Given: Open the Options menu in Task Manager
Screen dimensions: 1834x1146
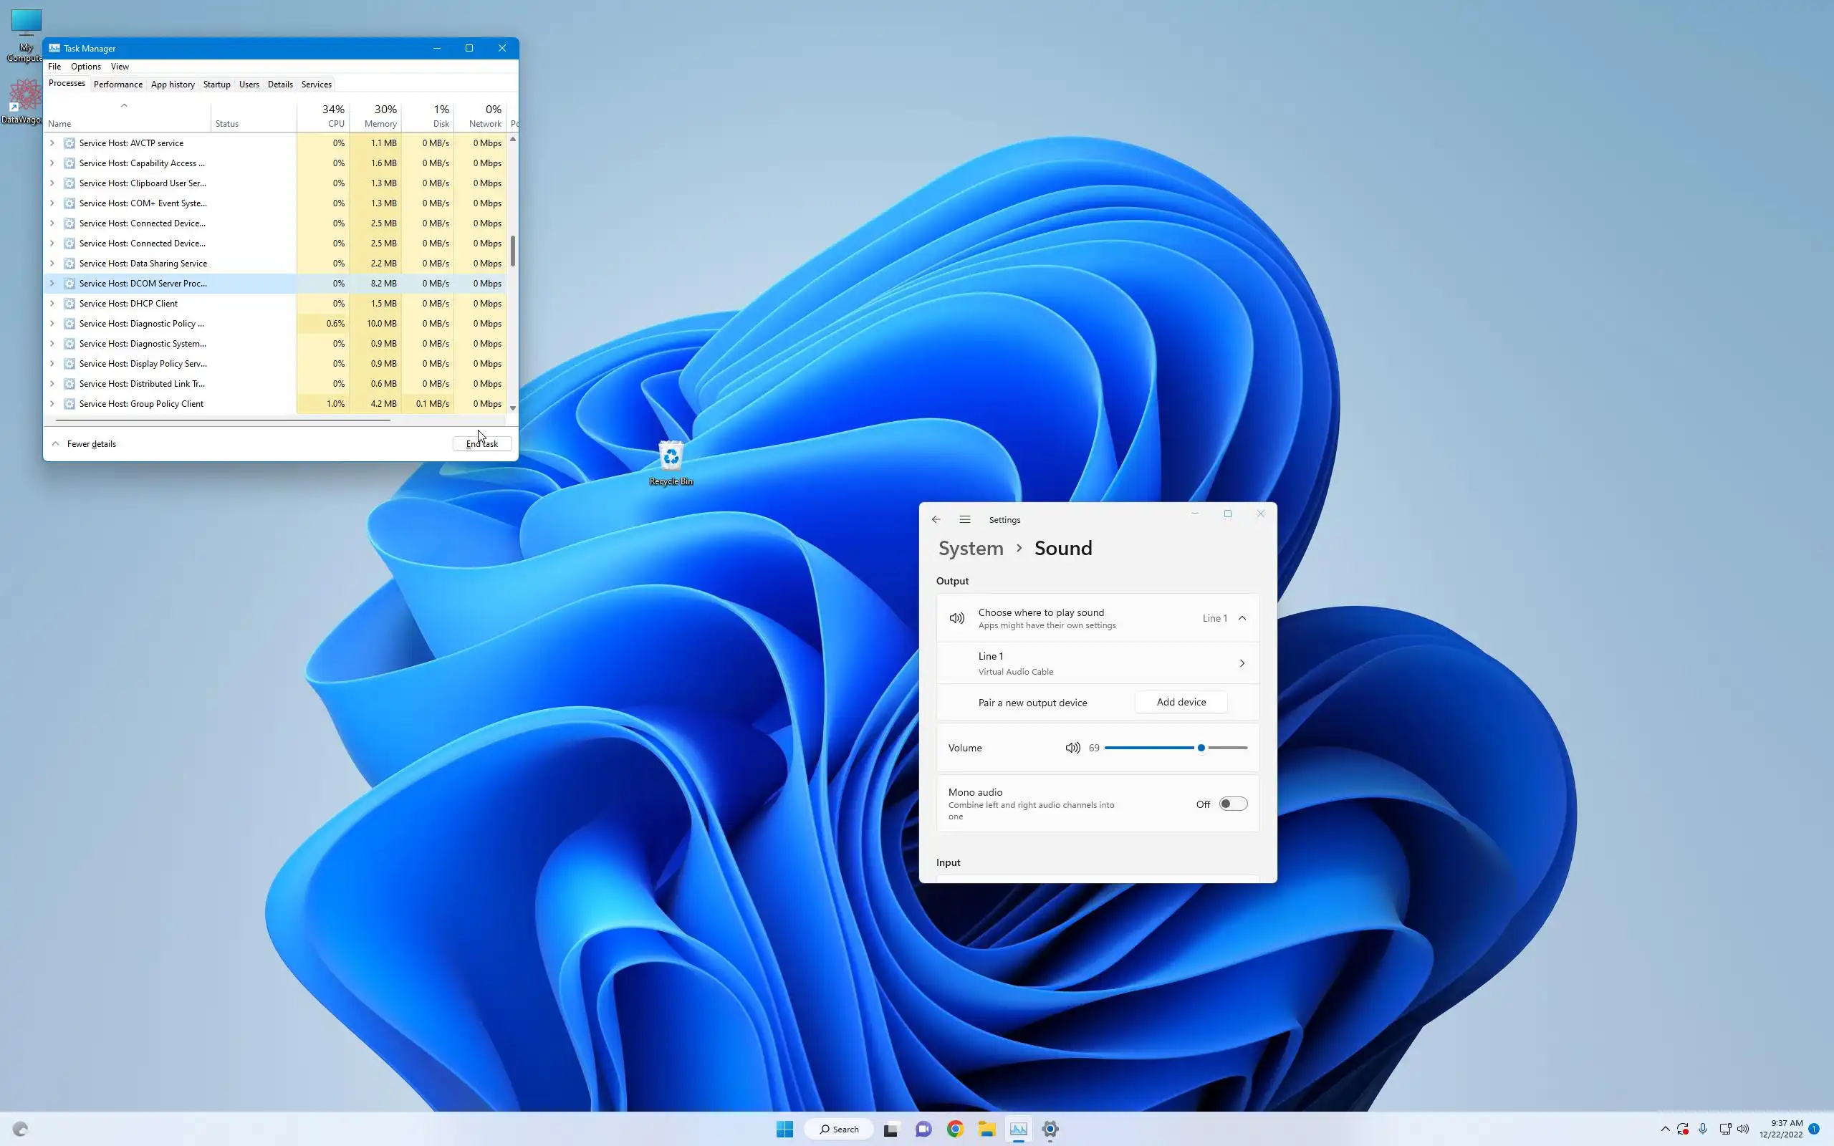Looking at the screenshot, I should (x=86, y=67).
